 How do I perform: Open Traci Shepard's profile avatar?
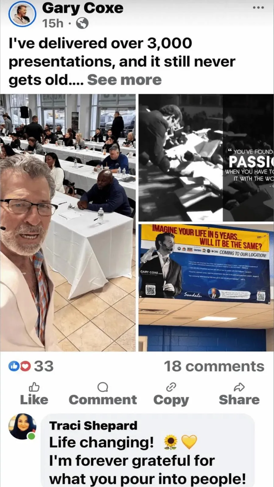click(22, 426)
